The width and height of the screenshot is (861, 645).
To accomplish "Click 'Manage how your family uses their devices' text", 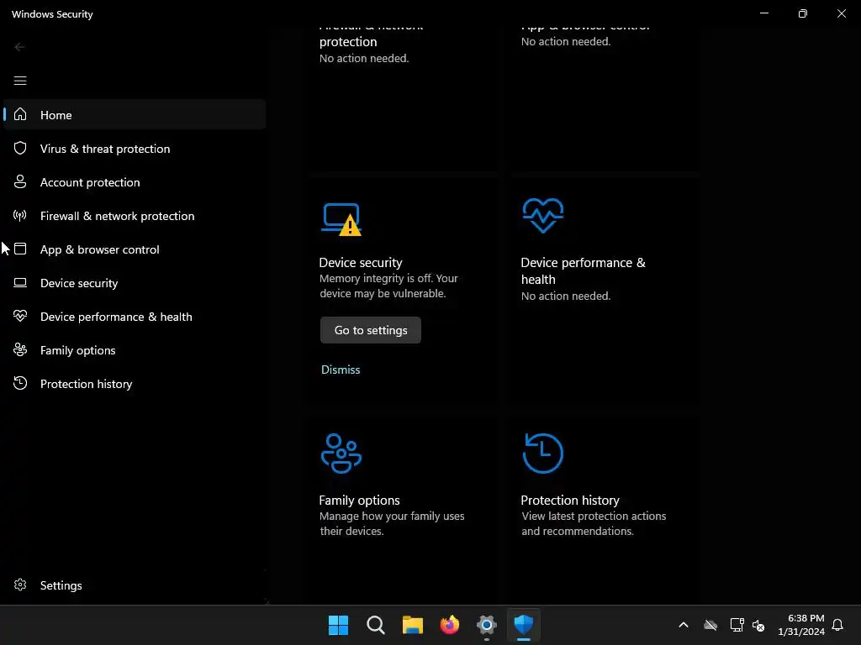I will pos(392,524).
